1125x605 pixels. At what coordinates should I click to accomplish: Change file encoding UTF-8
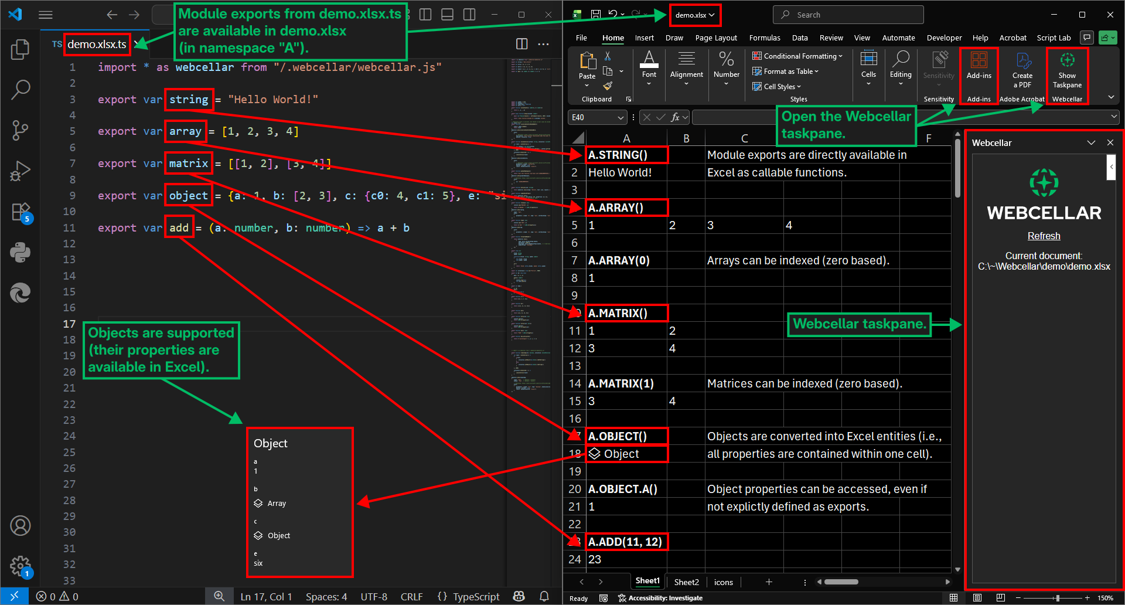374,596
